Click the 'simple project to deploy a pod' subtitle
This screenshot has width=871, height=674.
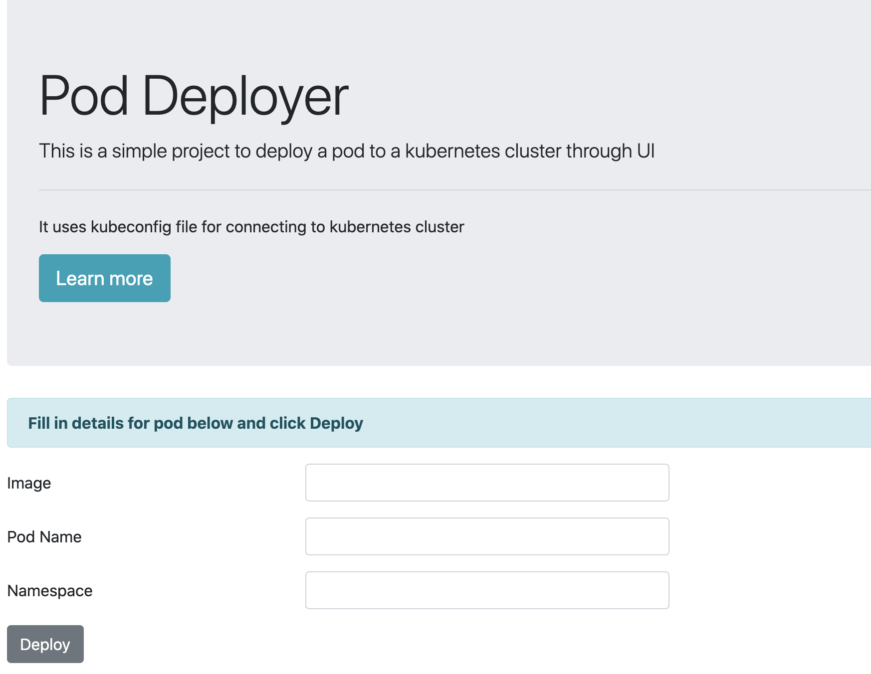(x=347, y=151)
